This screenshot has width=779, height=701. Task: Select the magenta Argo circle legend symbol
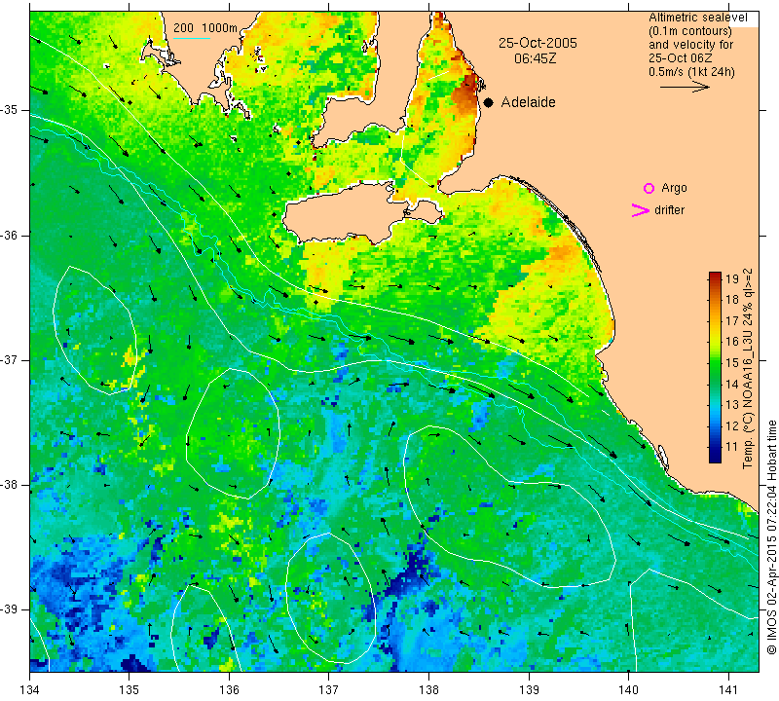(649, 188)
